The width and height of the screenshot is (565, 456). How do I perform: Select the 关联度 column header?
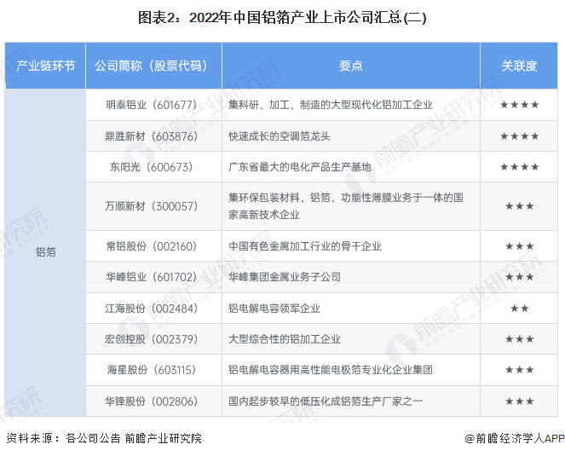pos(519,66)
